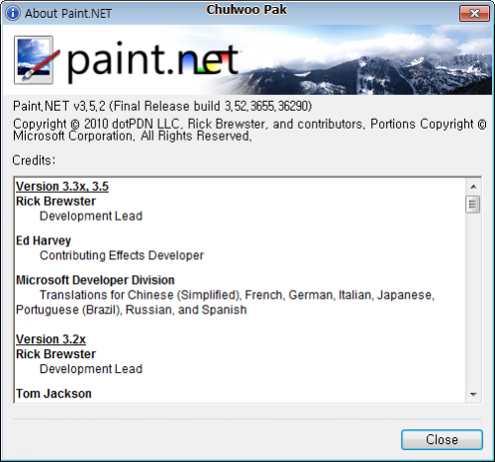Click the credits scrollbar thumb
495x462 pixels.
472,205
